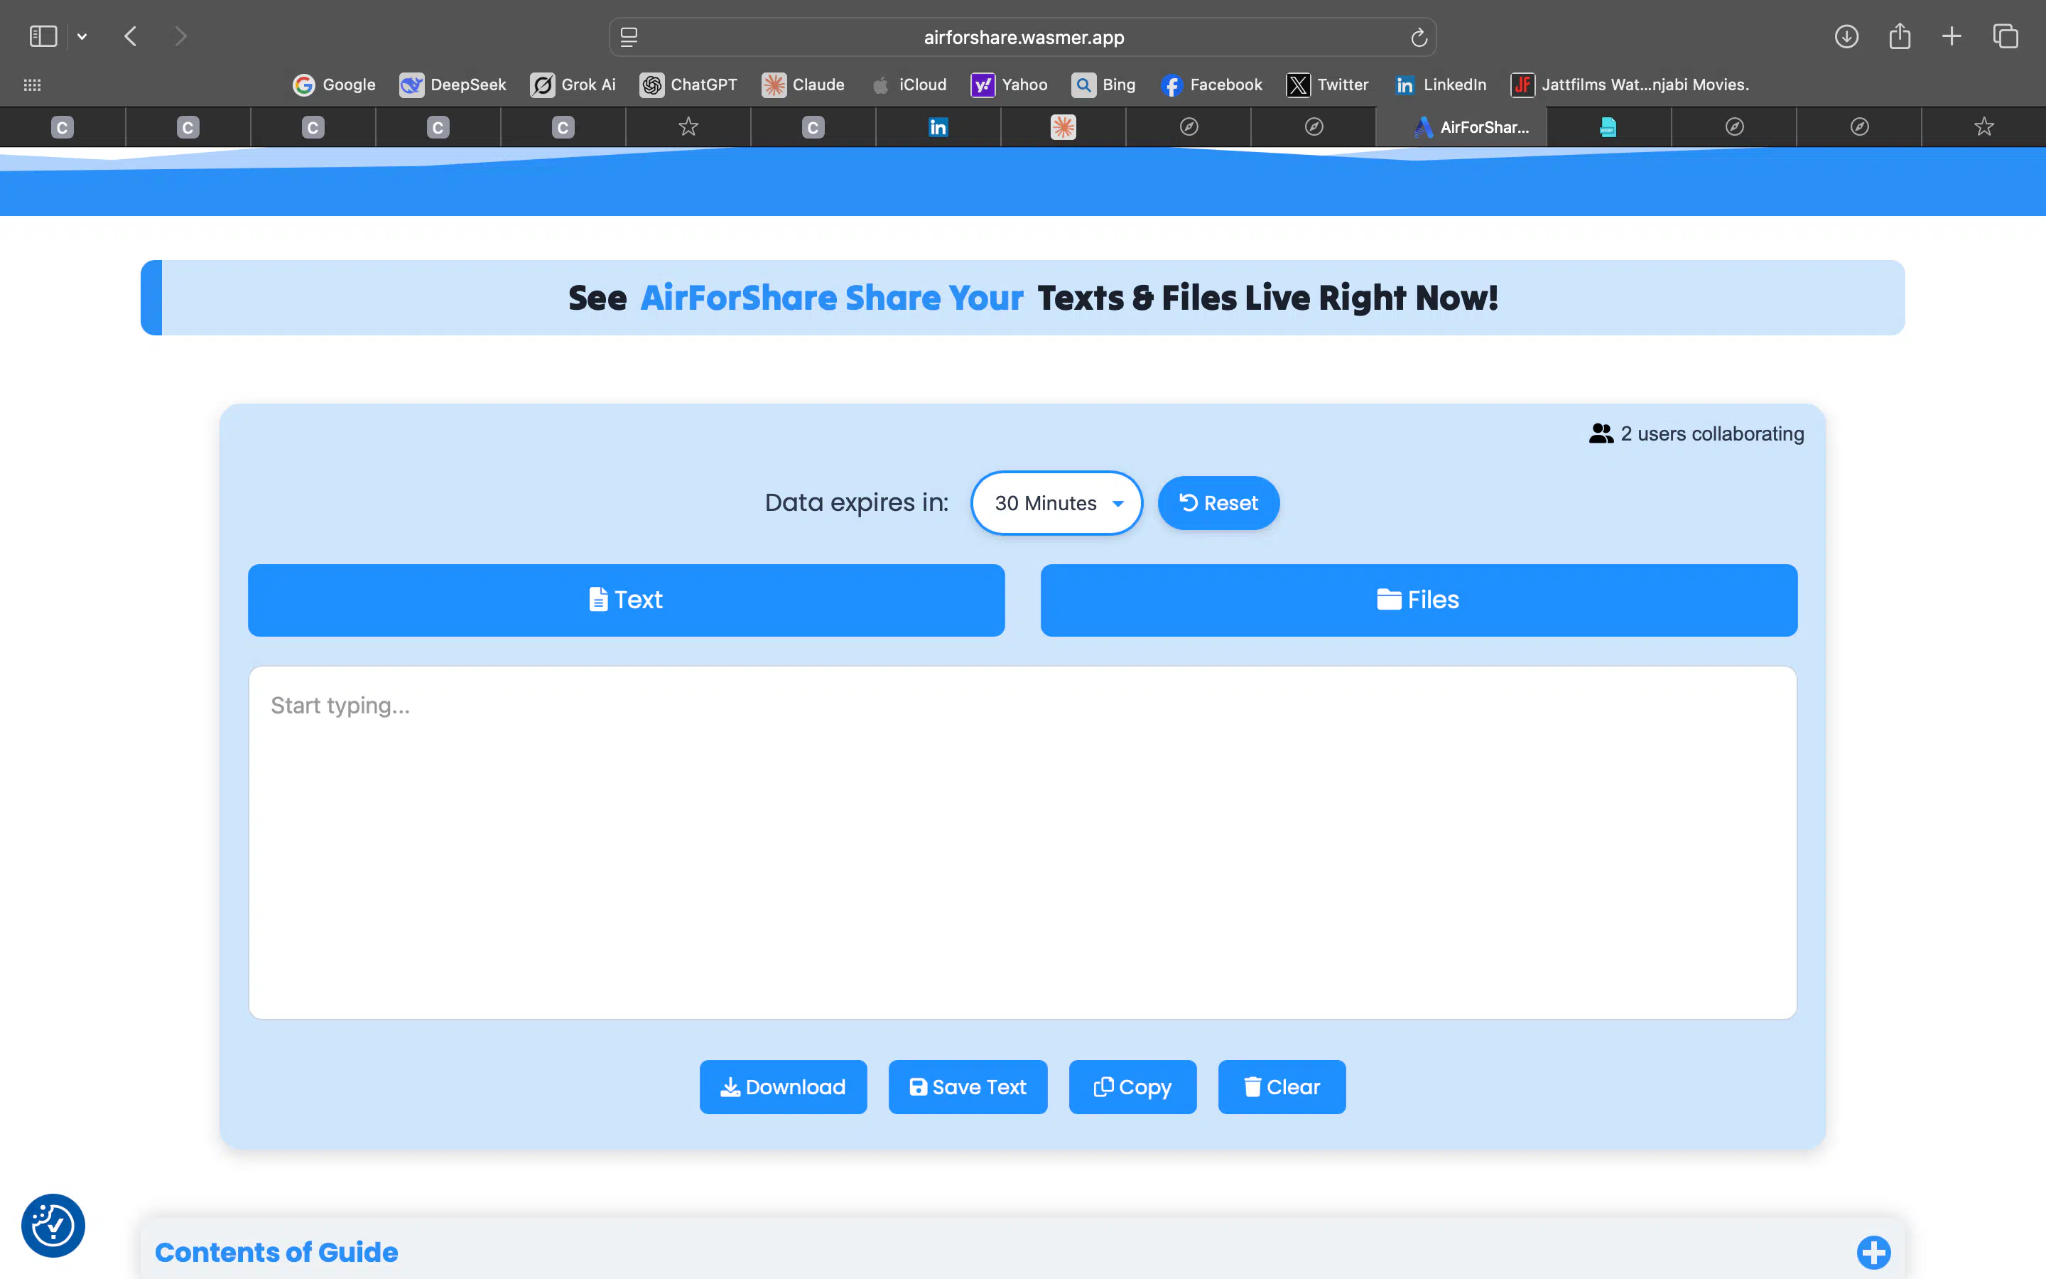Open the Bing bookmark
Viewport: 2046px width, 1279px height.
point(1103,85)
